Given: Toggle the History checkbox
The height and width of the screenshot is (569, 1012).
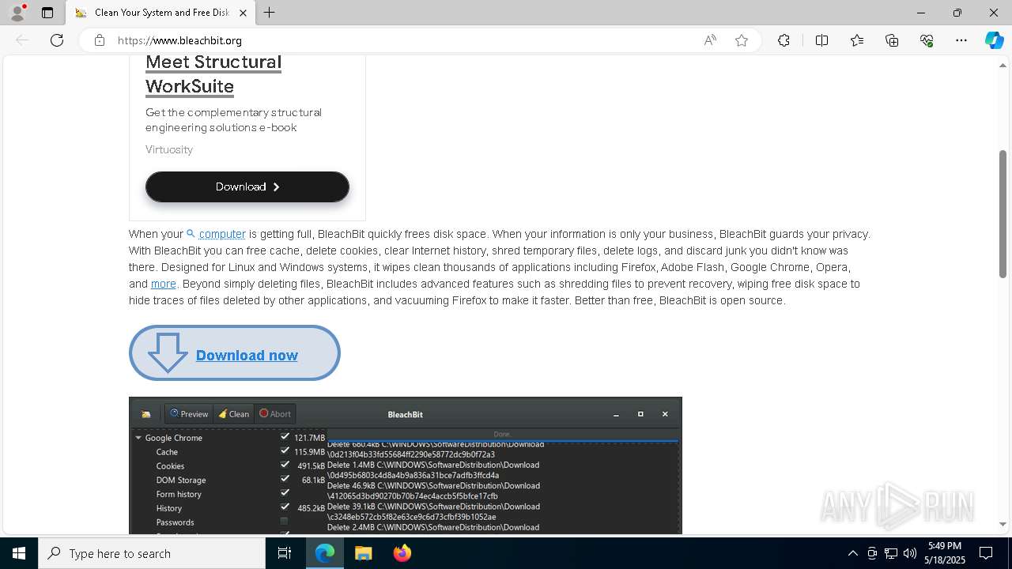Looking at the screenshot, I should coord(285,507).
